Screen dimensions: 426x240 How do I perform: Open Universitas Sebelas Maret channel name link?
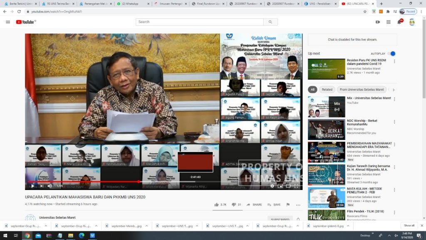point(57,217)
